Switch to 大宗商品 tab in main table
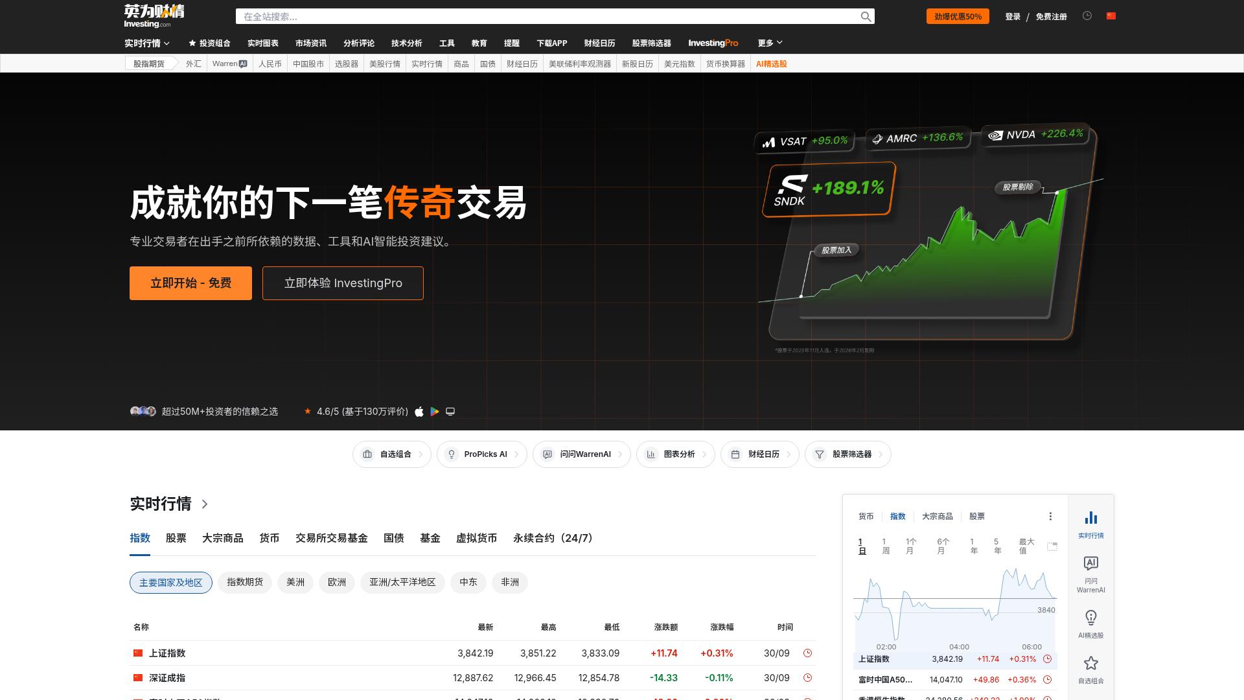 [x=223, y=539]
